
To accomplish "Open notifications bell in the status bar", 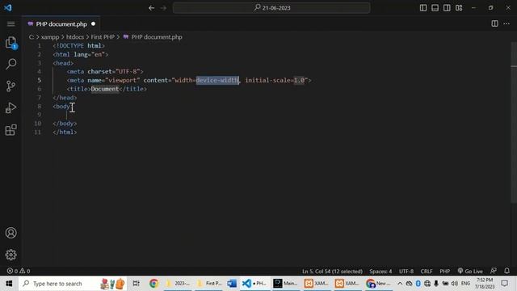I will 506,271.
